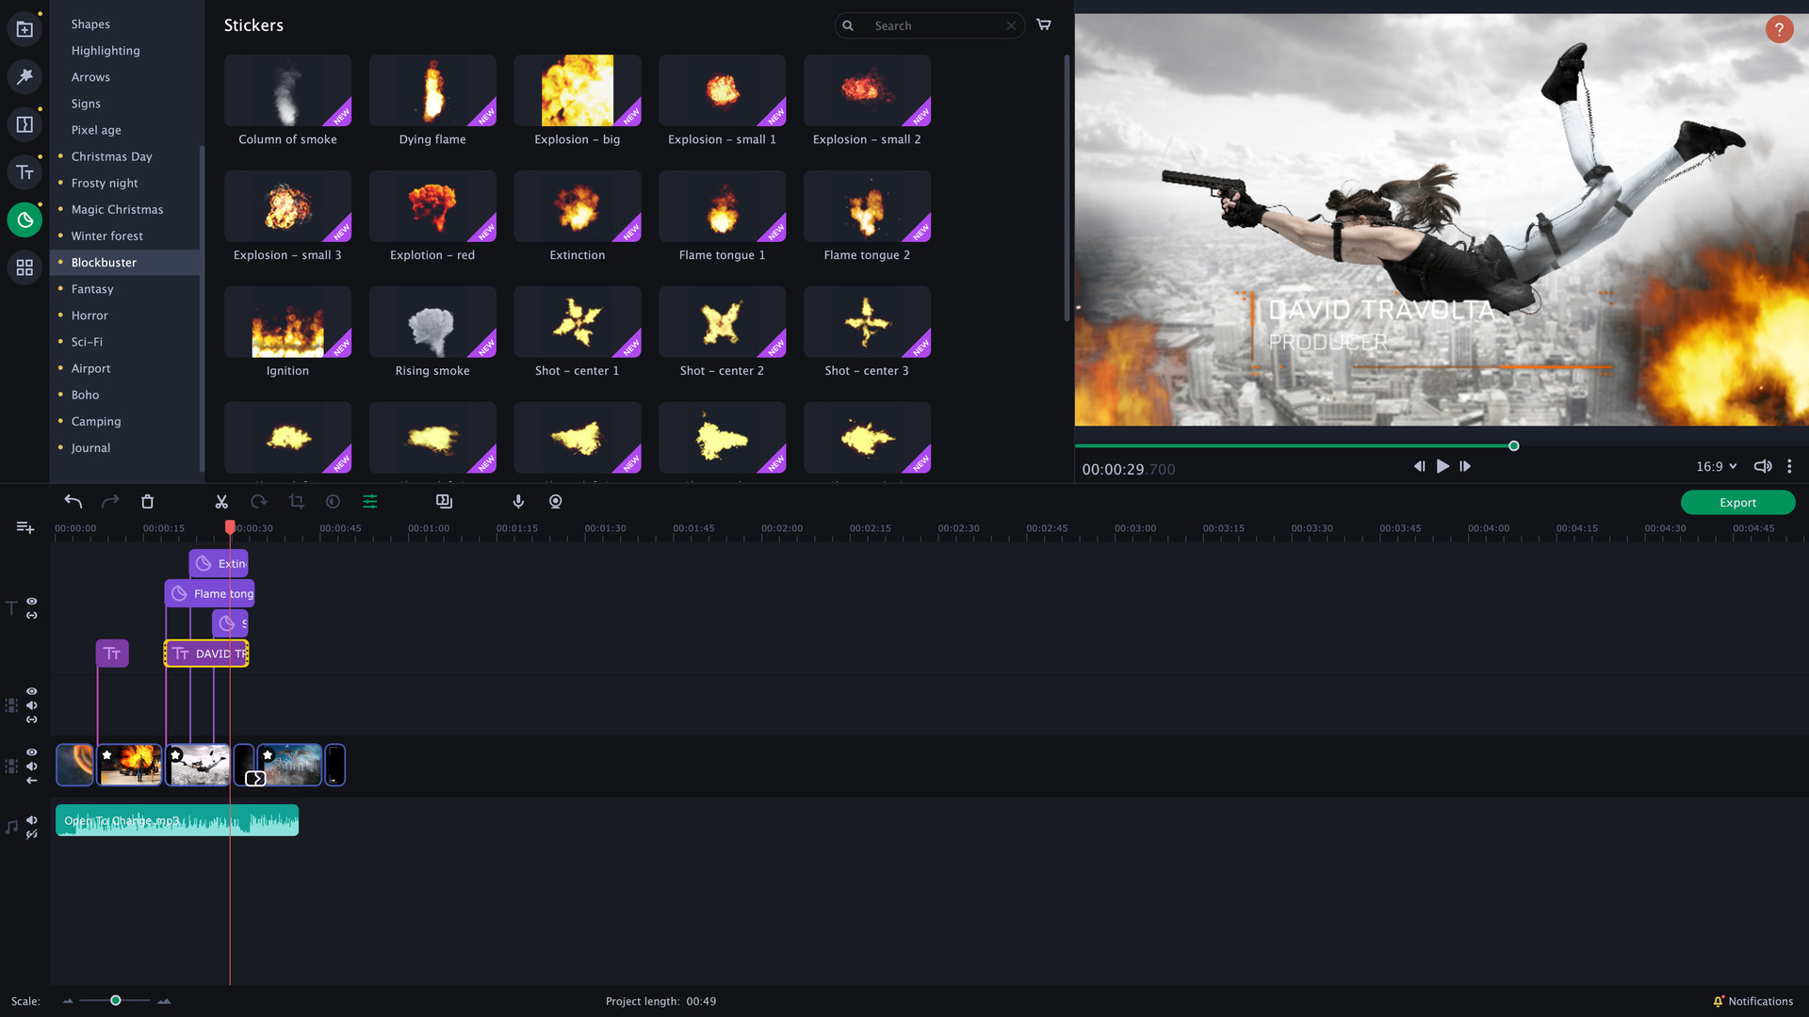
Task: Mute the main video track
Action: click(31, 766)
